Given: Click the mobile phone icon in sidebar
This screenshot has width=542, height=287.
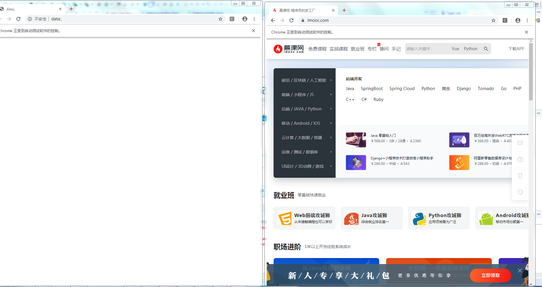Looking at the screenshot, I should pyautogui.click(x=520, y=176).
